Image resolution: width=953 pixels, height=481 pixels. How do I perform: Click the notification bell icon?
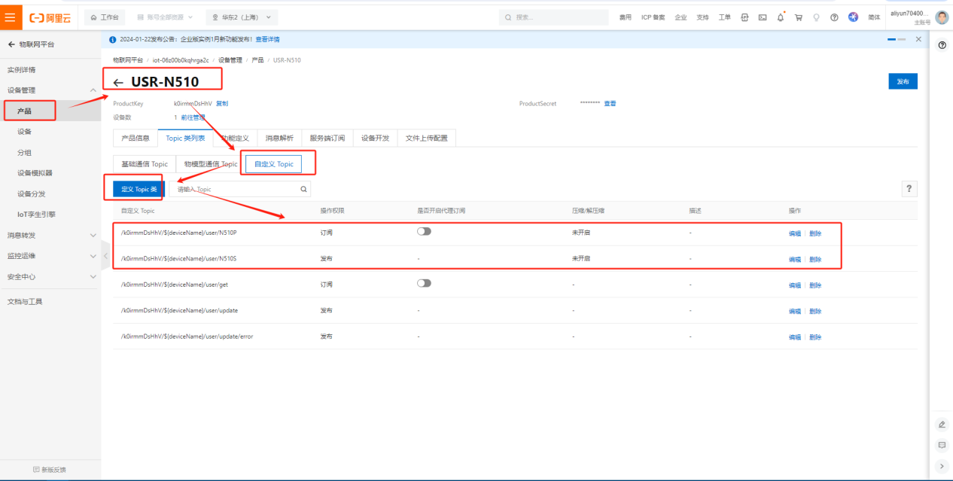[x=780, y=17]
